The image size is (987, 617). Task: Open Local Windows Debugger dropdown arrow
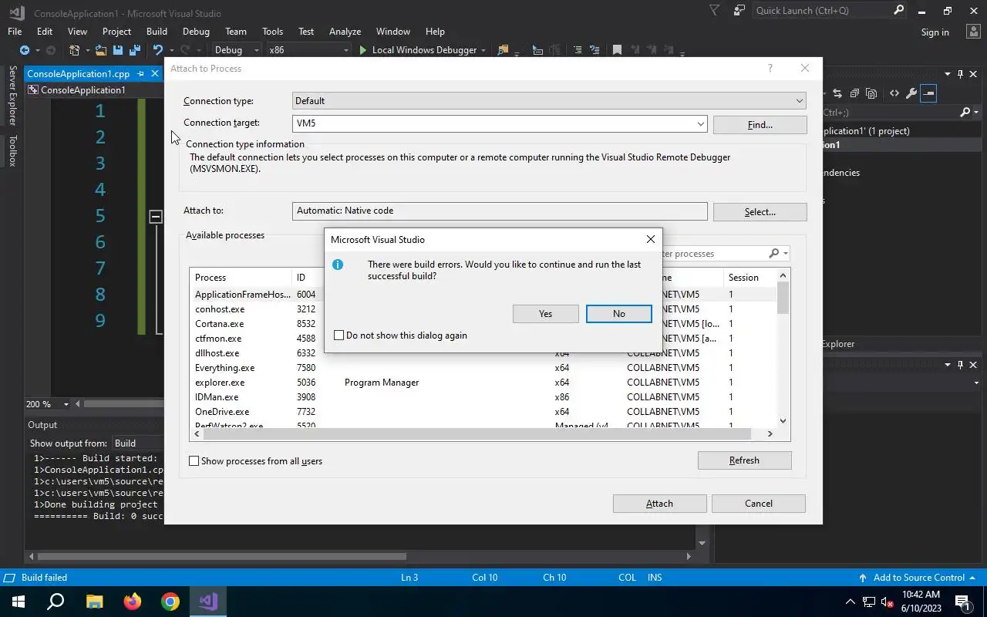(483, 50)
